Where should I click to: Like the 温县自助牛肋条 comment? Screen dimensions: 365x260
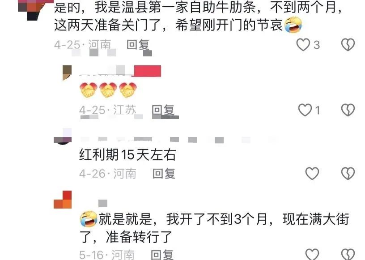pyautogui.click(x=303, y=44)
